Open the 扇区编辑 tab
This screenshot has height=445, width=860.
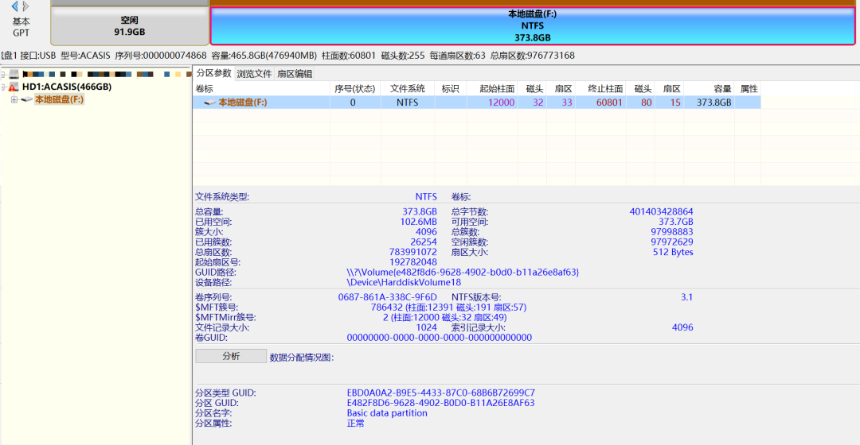pos(295,74)
